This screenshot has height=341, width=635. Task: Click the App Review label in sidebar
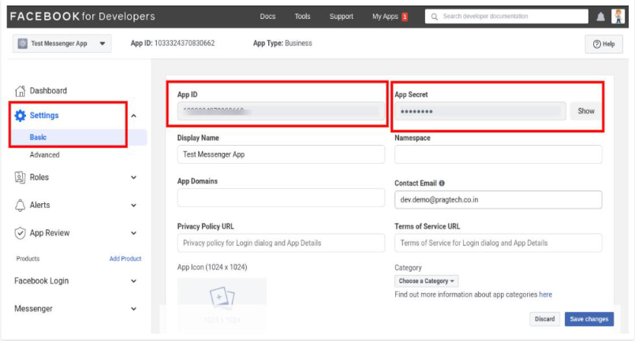(50, 233)
